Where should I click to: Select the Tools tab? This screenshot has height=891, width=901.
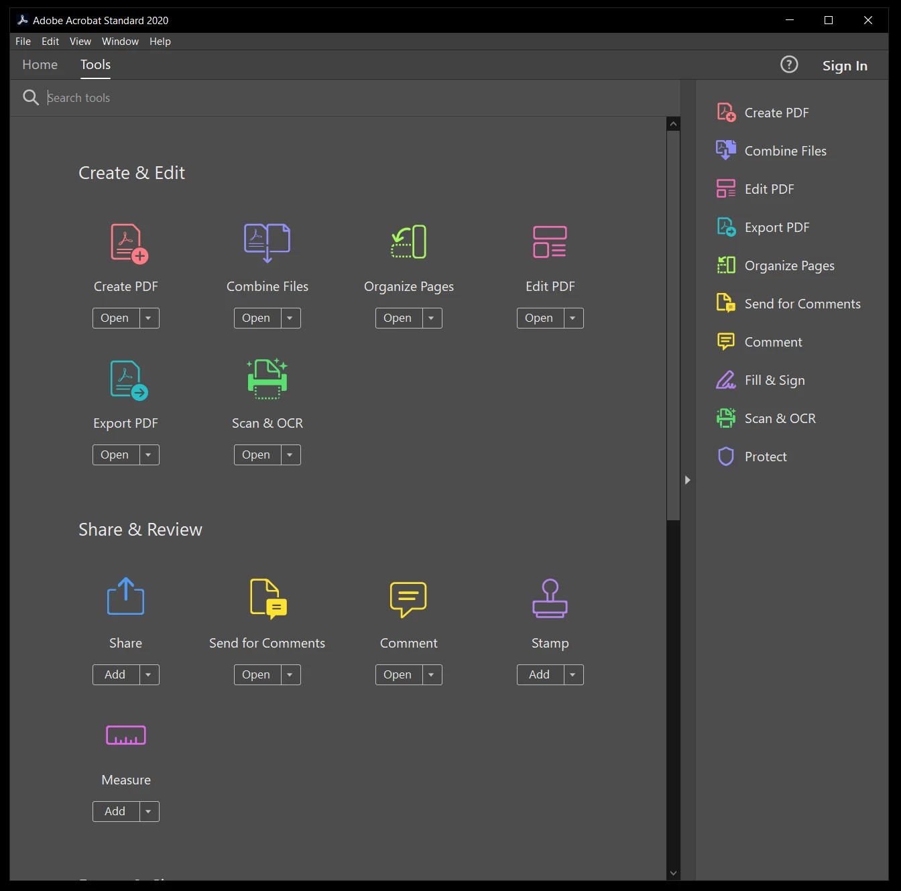(96, 65)
